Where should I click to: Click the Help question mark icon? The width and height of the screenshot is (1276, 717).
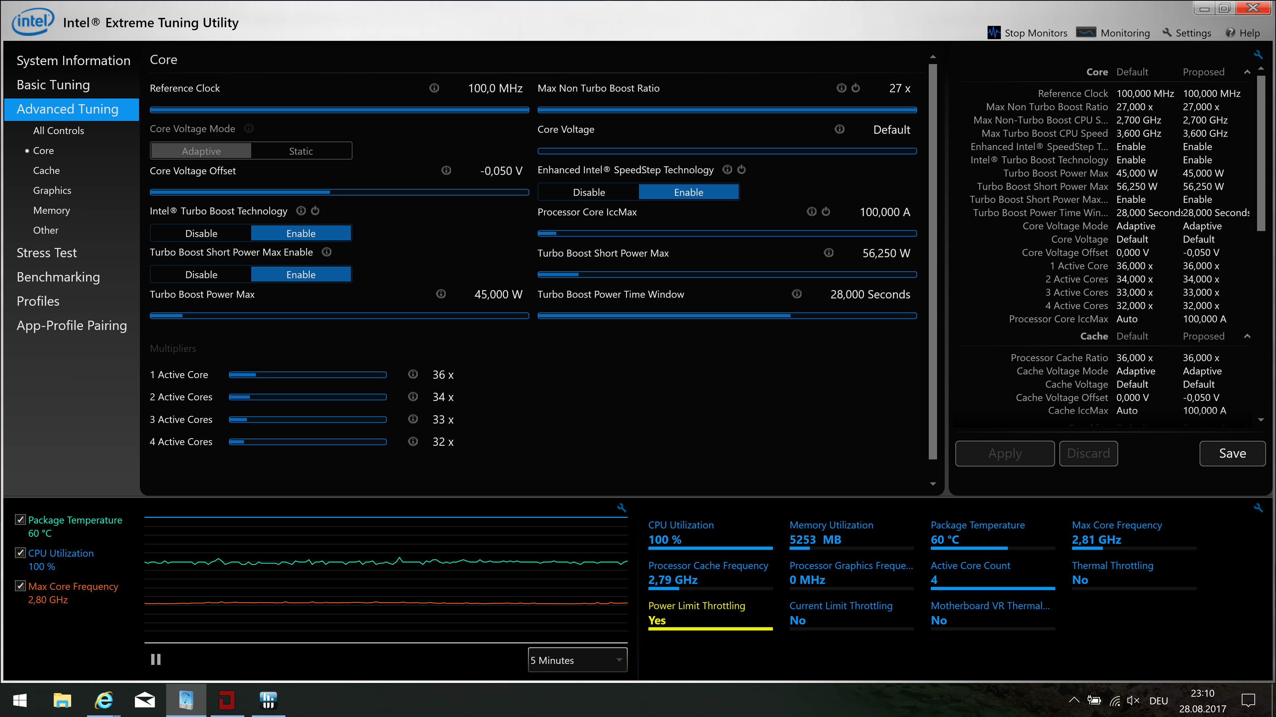pos(1230,33)
